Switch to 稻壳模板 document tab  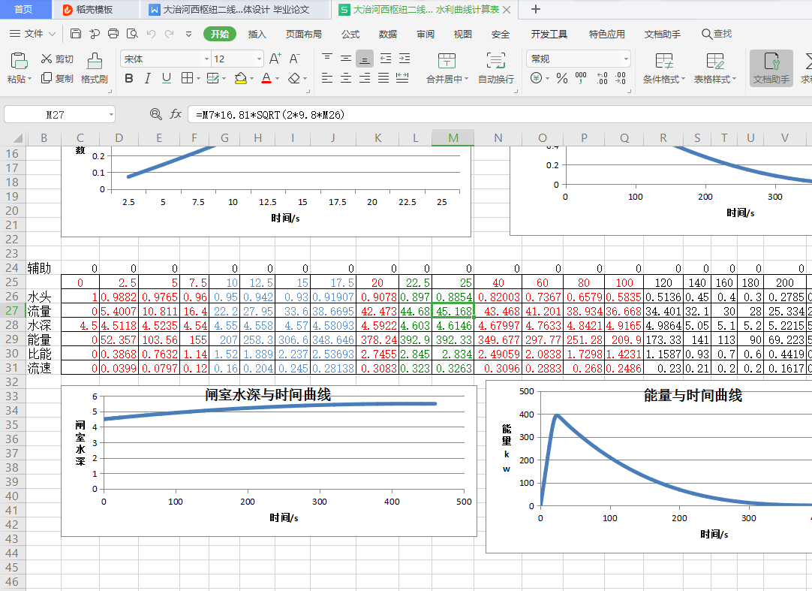pos(95,9)
